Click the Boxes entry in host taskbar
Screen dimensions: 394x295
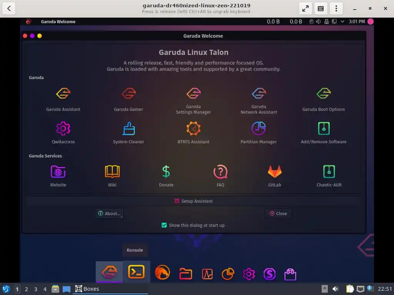pyautogui.click(x=110, y=289)
